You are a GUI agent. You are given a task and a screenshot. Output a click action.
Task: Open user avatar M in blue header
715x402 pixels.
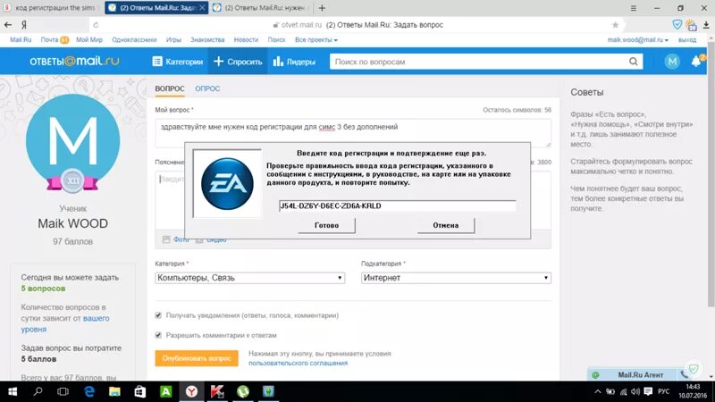[672, 62]
